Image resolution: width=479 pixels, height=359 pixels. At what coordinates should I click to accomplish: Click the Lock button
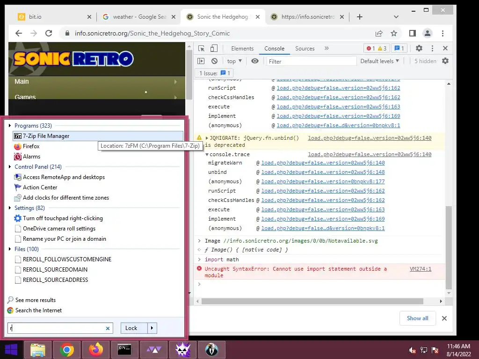(134, 328)
